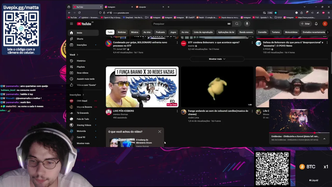
Task: Dismiss the "O que você achou do vídeo?" survey
Action: tap(160, 132)
